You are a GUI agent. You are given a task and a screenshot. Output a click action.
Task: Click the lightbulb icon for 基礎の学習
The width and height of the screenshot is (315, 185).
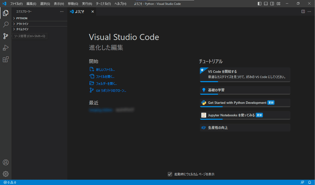pyautogui.click(x=204, y=90)
